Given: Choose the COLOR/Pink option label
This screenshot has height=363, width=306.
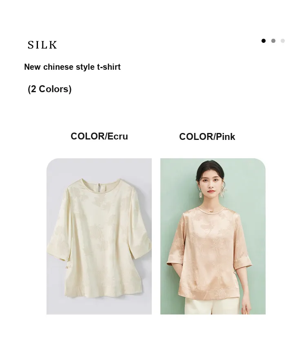Looking at the screenshot, I should coord(207,137).
